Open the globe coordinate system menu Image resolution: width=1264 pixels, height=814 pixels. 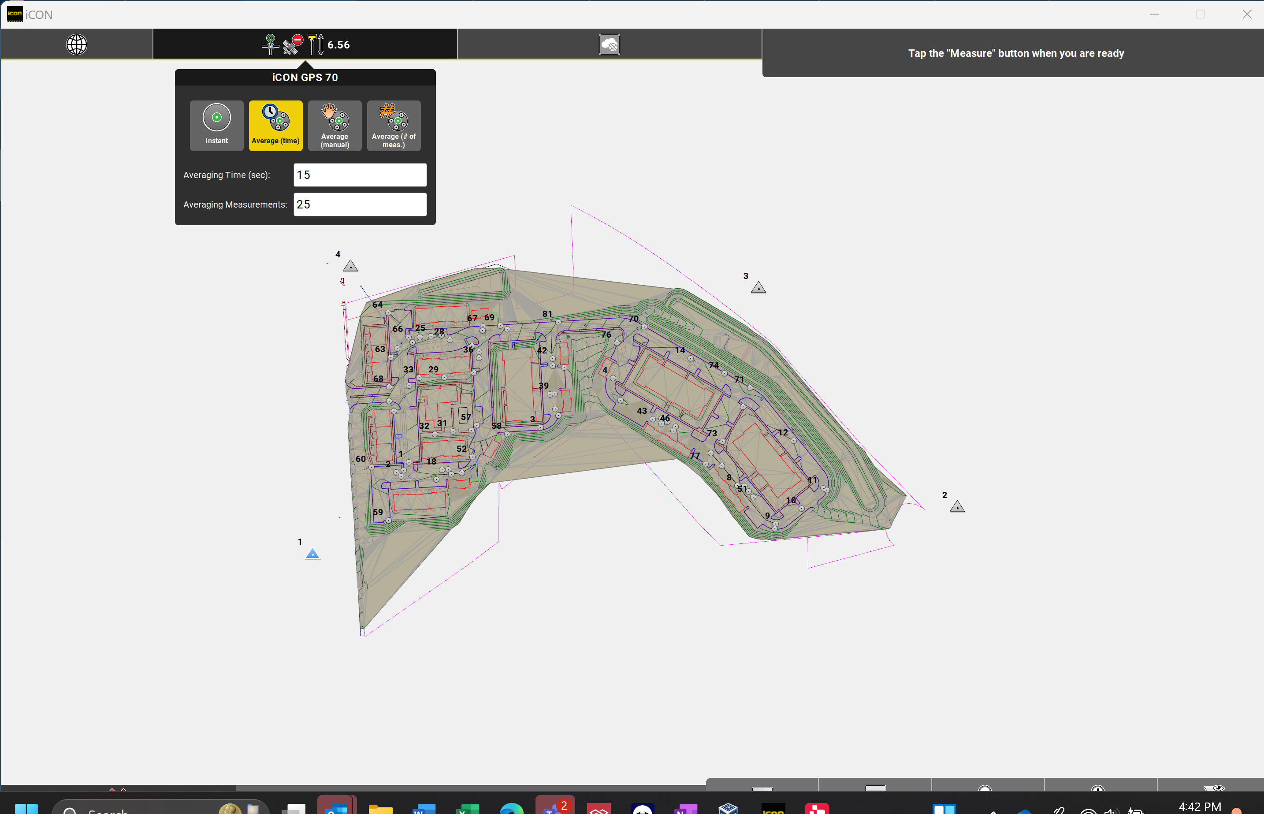pos(77,45)
